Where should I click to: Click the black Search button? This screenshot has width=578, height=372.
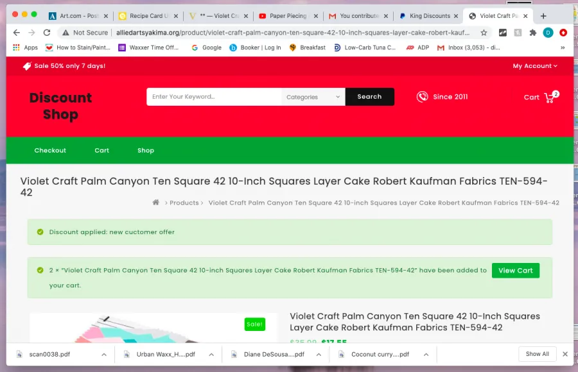tap(369, 97)
